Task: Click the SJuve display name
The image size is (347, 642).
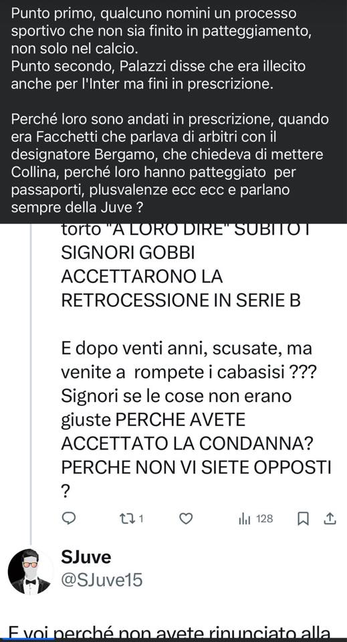Action: 86,557
